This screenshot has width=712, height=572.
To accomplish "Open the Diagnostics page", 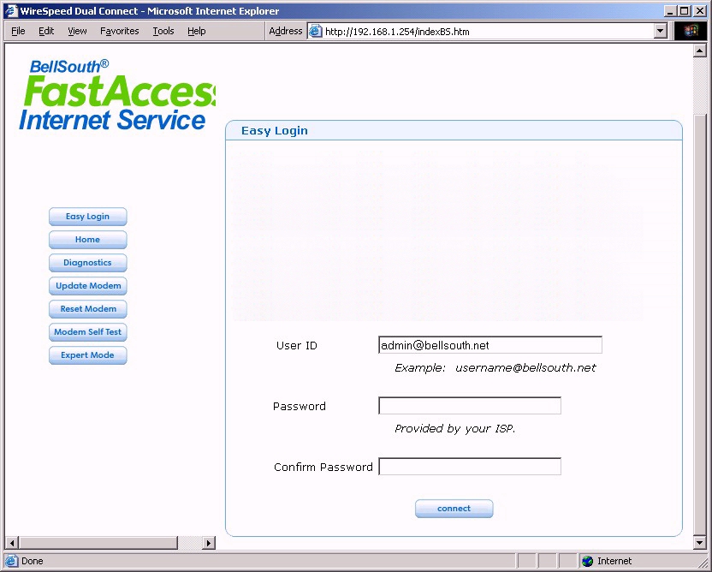I will pos(87,263).
